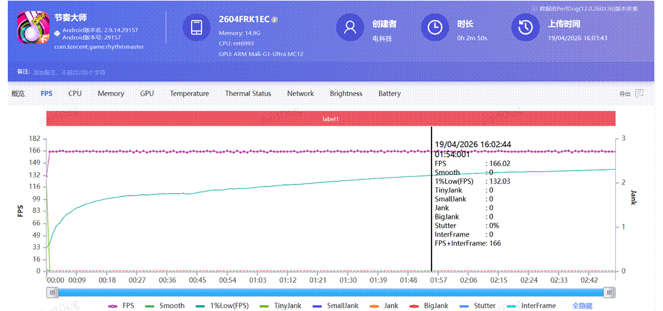Click the export icon beside 导出
Screen dimensions: 663x311
(640, 93)
